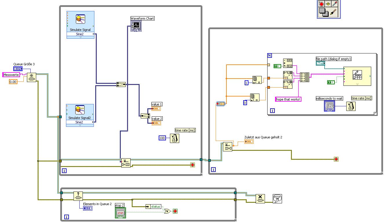The height and width of the screenshot is (223, 388).
Task: Select the Obtain Queue node icon
Action: (32, 77)
